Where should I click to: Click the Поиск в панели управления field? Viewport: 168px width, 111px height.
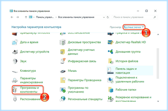pyautogui.click(x=135, y=17)
